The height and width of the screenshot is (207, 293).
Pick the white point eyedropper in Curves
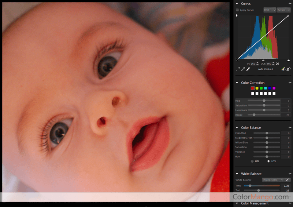[x=248, y=69]
